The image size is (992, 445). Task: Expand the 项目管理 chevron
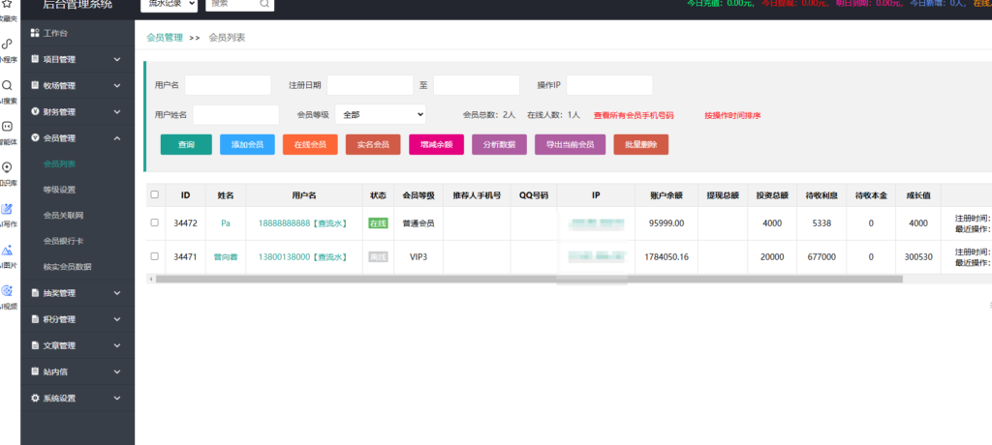(x=117, y=59)
